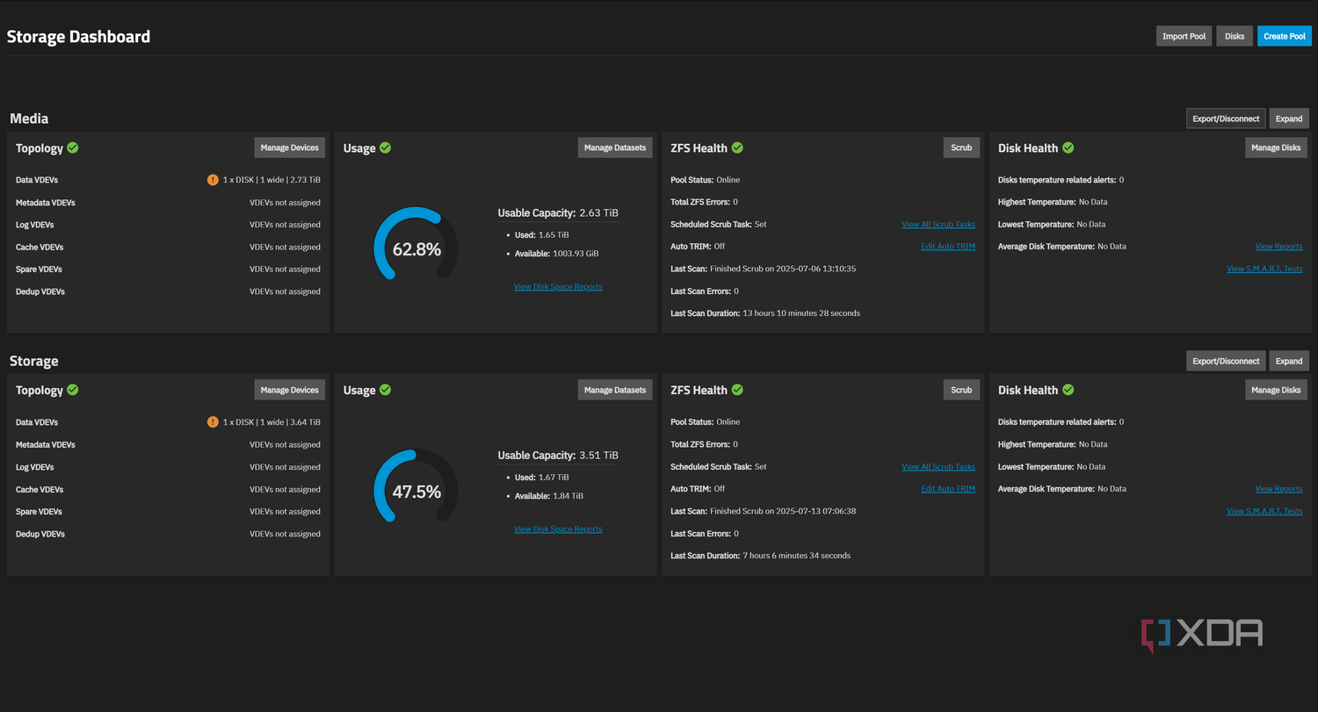The width and height of the screenshot is (1318, 712).
Task: Click the green check icon beside Media Topology
Action: pyautogui.click(x=73, y=147)
